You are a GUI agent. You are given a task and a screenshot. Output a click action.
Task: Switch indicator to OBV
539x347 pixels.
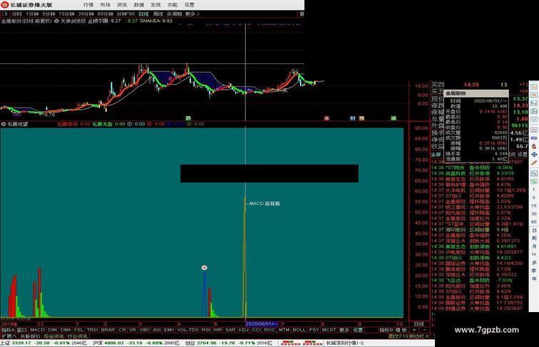144,329
